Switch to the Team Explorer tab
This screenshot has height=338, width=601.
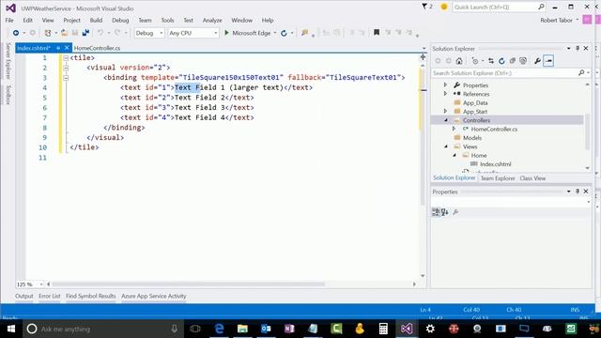pyautogui.click(x=498, y=178)
